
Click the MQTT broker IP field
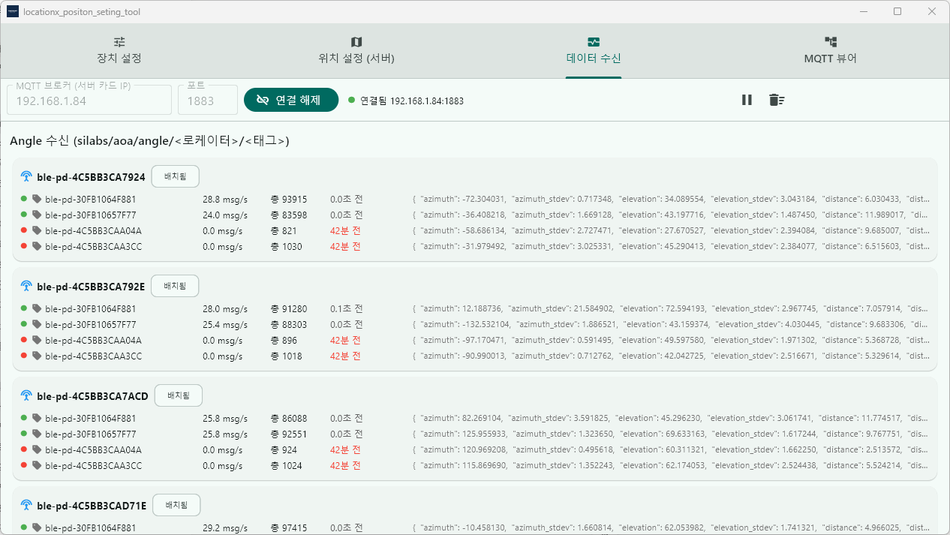[89, 100]
